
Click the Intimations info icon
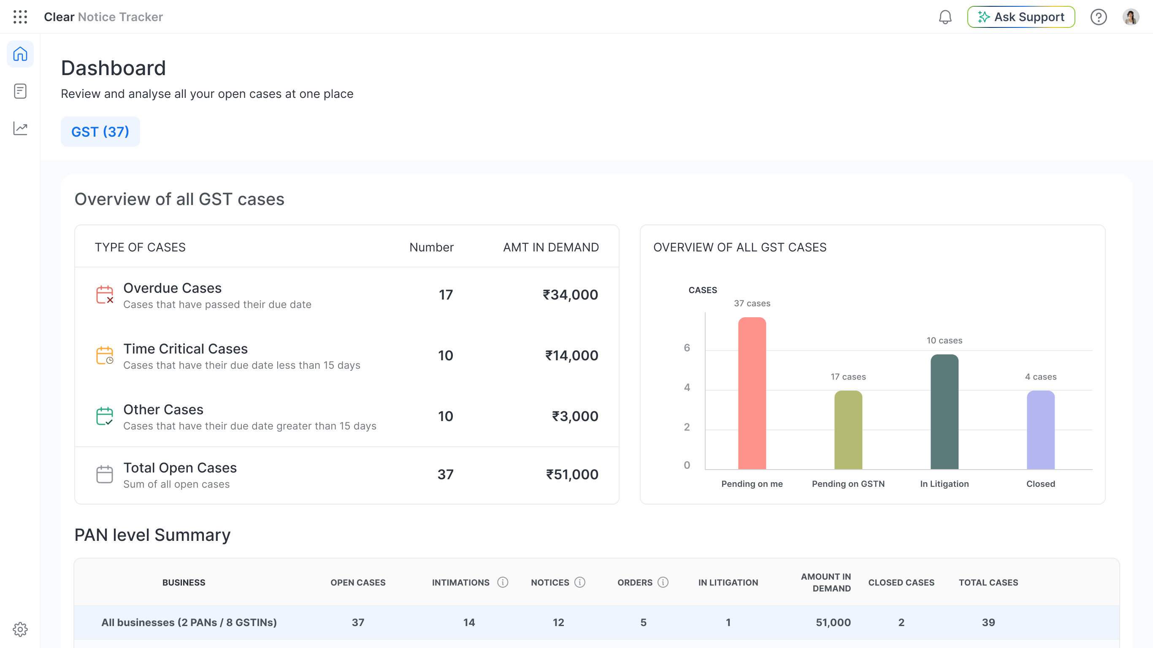click(x=503, y=582)
